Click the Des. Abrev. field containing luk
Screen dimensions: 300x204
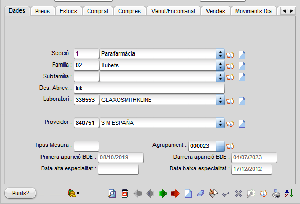click(149, 88)
